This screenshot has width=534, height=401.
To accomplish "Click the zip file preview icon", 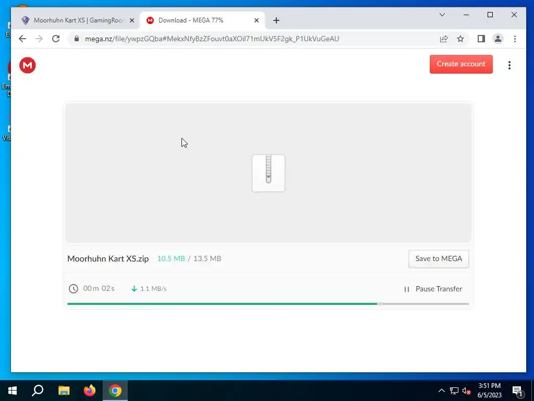I will click(269, 173).
